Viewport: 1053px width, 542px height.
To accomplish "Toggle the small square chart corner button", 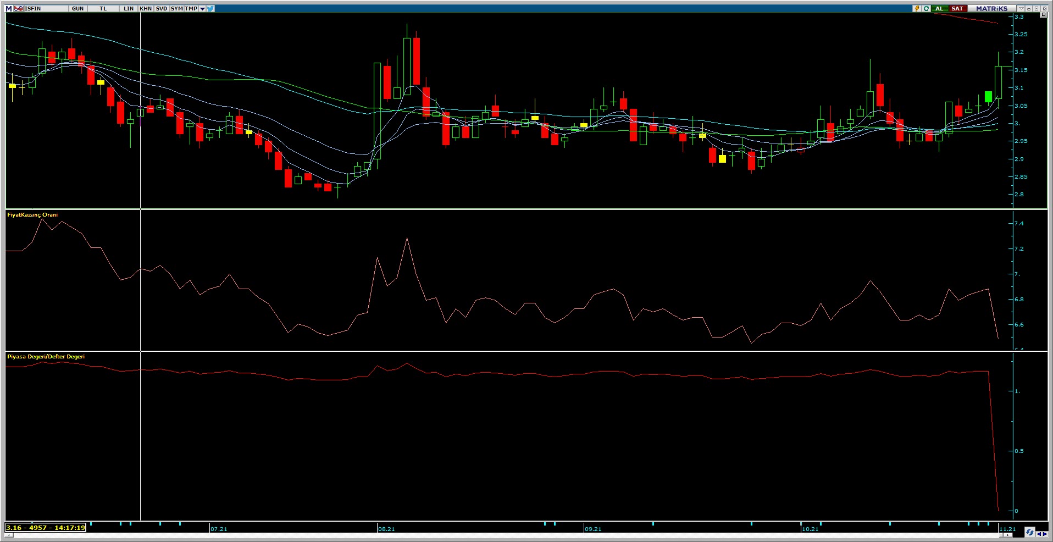I will (1043, 14).
